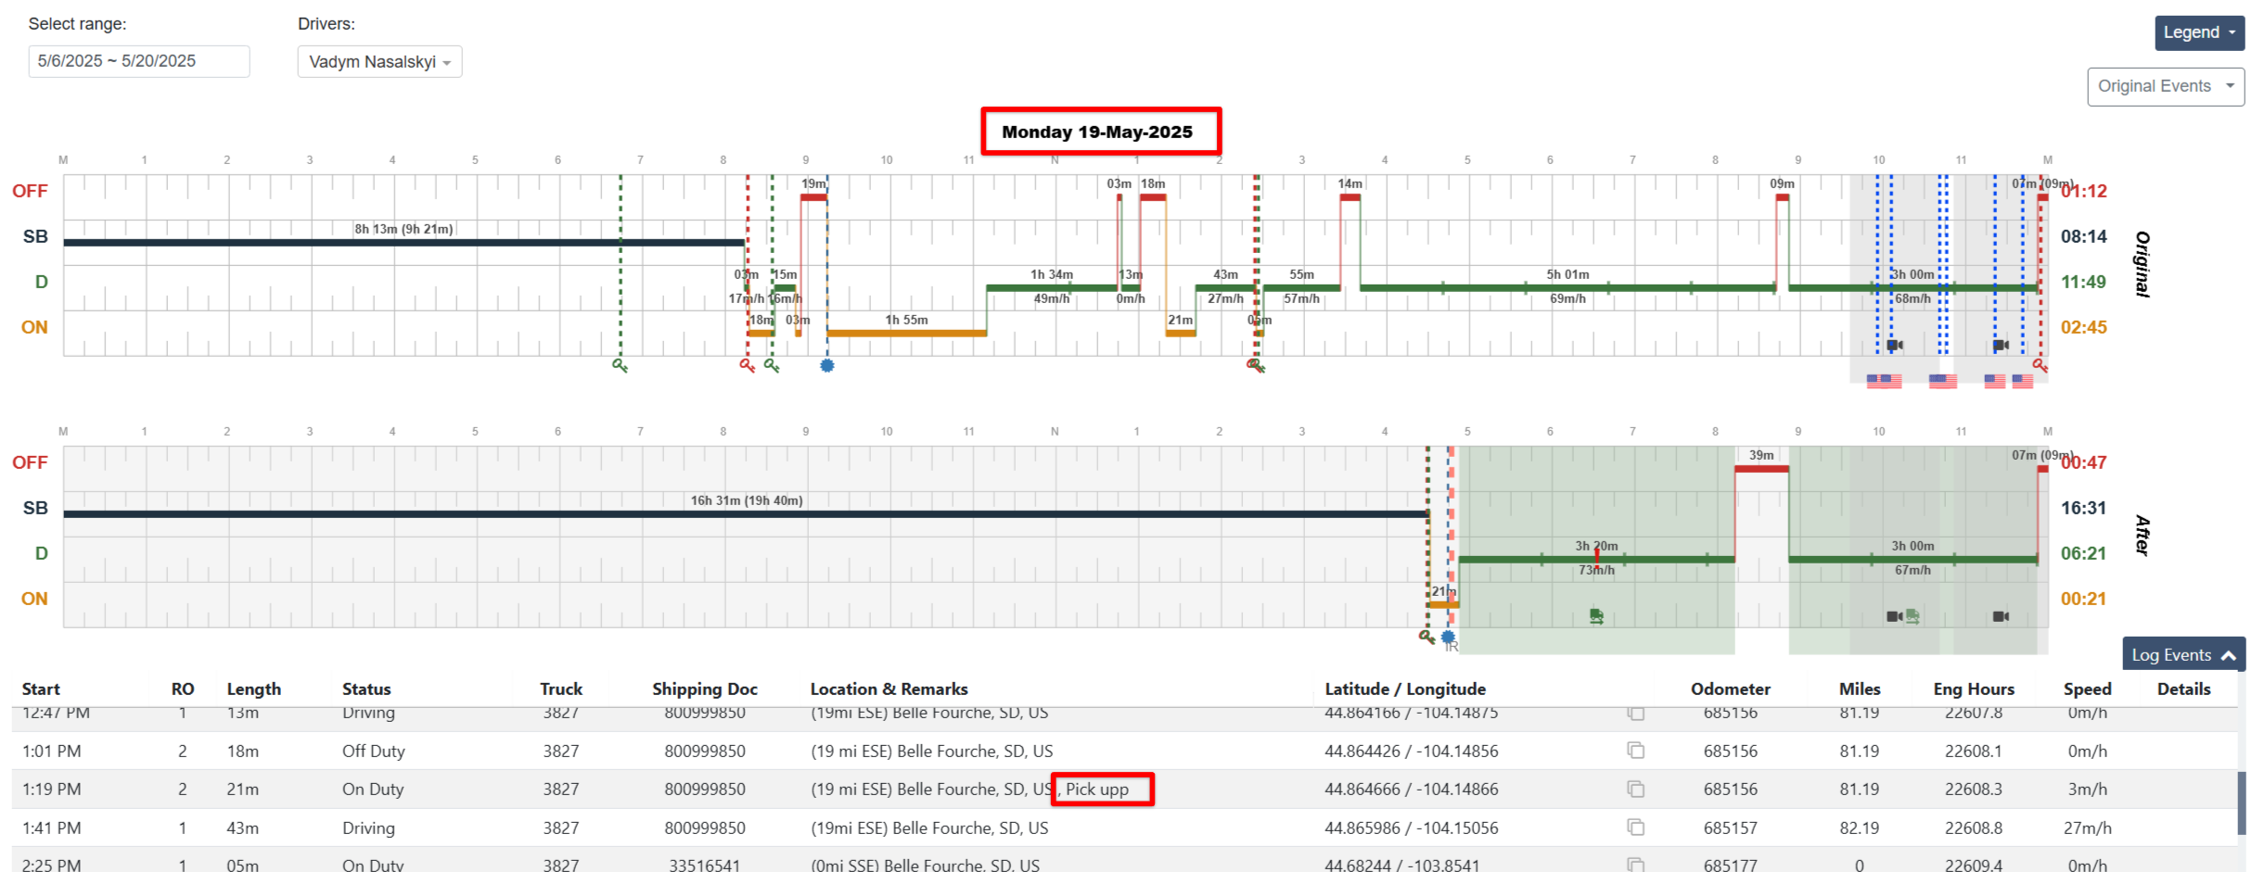Select the 19m off-duty segment on Original chart
Screen dimensions: 2251x872
813,197
